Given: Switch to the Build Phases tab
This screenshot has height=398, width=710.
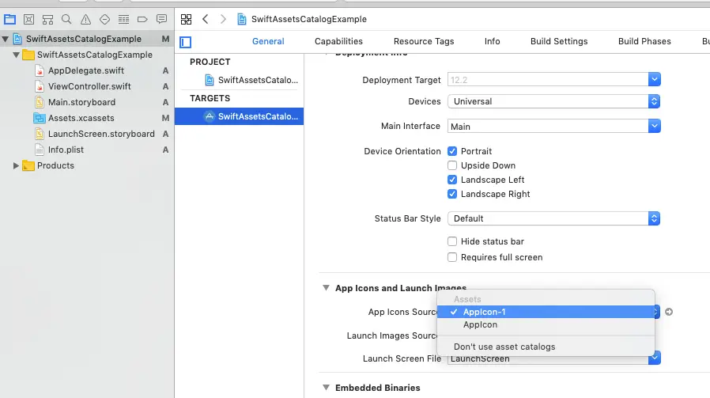Looking at the screenshot, I should point(645,41).
